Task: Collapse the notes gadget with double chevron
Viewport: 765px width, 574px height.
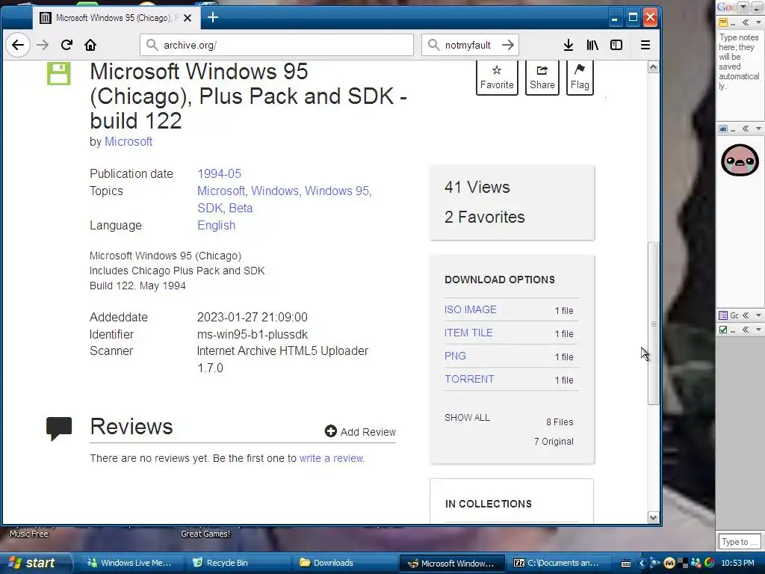Action: click(746, 22)
